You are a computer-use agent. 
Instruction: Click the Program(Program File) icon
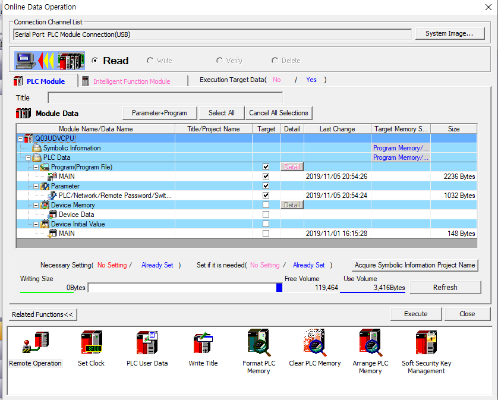(x=45, y=167)
